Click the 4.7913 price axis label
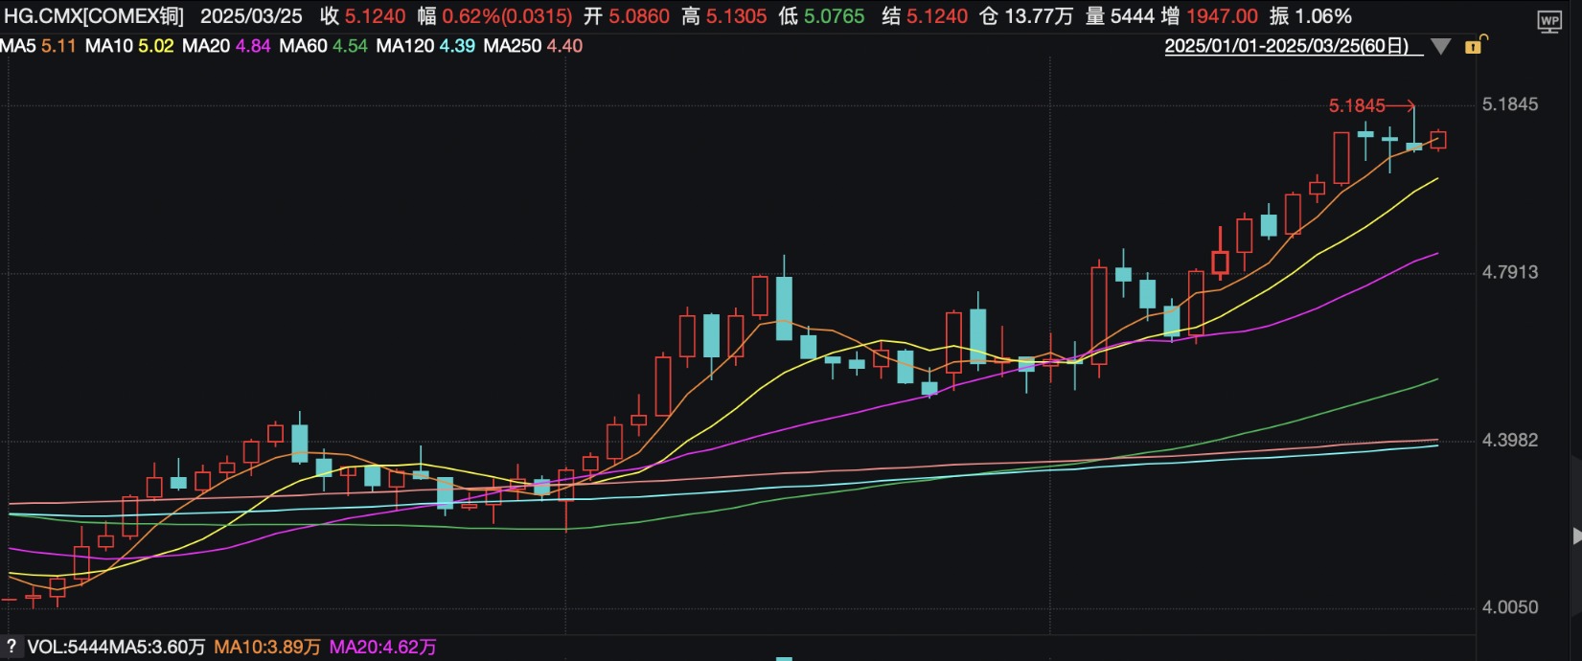Screen dimensions: 1582x661 [1510, 272]
